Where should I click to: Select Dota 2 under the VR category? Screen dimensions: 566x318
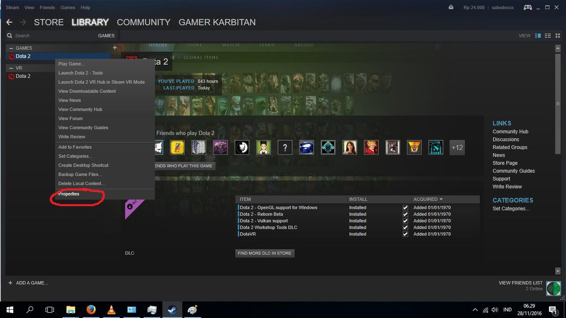click(x=23, y=76)
